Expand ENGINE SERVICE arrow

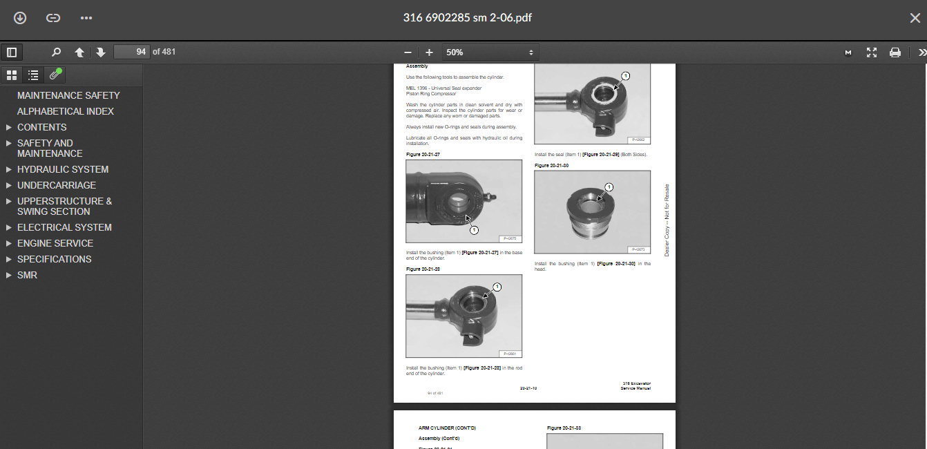9,243
